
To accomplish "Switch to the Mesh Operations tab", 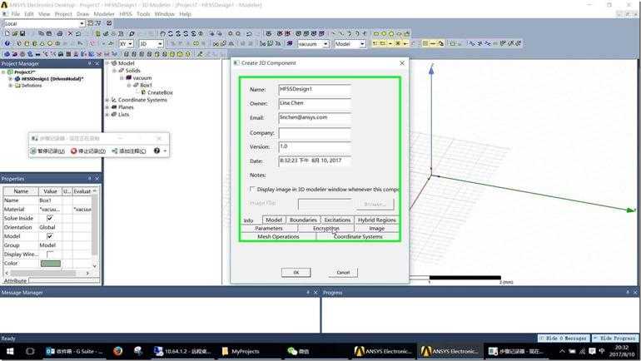I will pos(278,236).
